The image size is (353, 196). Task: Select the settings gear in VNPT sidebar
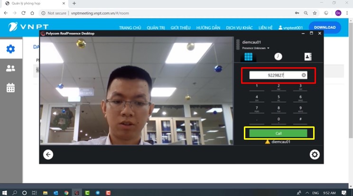coord(10,49)
